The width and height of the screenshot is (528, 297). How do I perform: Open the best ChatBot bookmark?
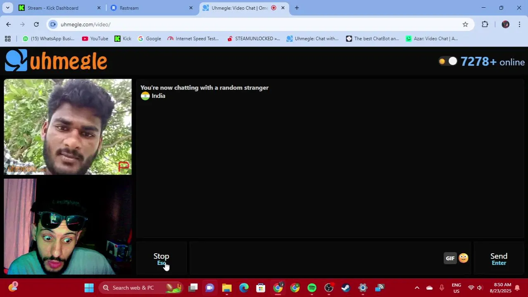372,38
